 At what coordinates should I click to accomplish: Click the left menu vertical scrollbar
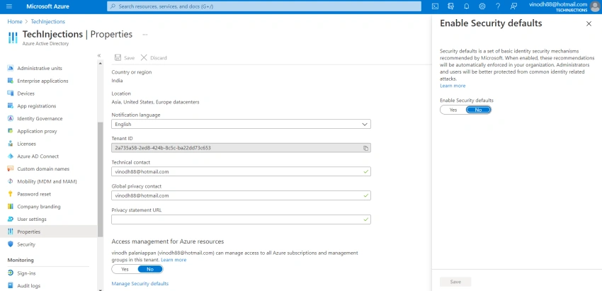101,179
